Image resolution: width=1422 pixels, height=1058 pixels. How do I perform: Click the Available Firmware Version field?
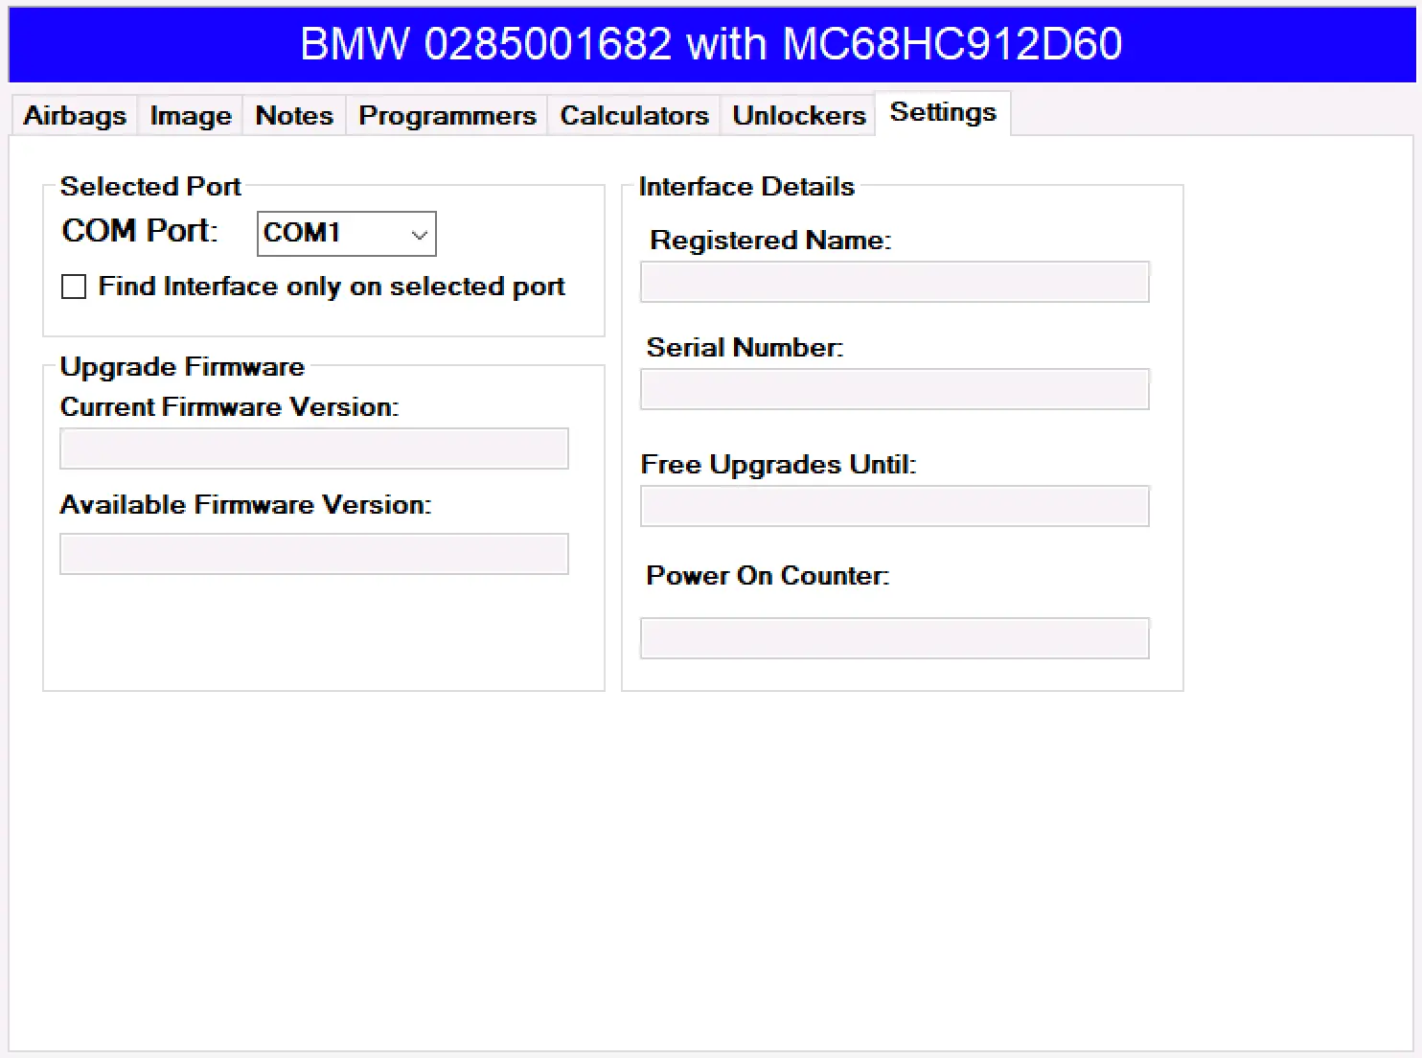point(314,554)
